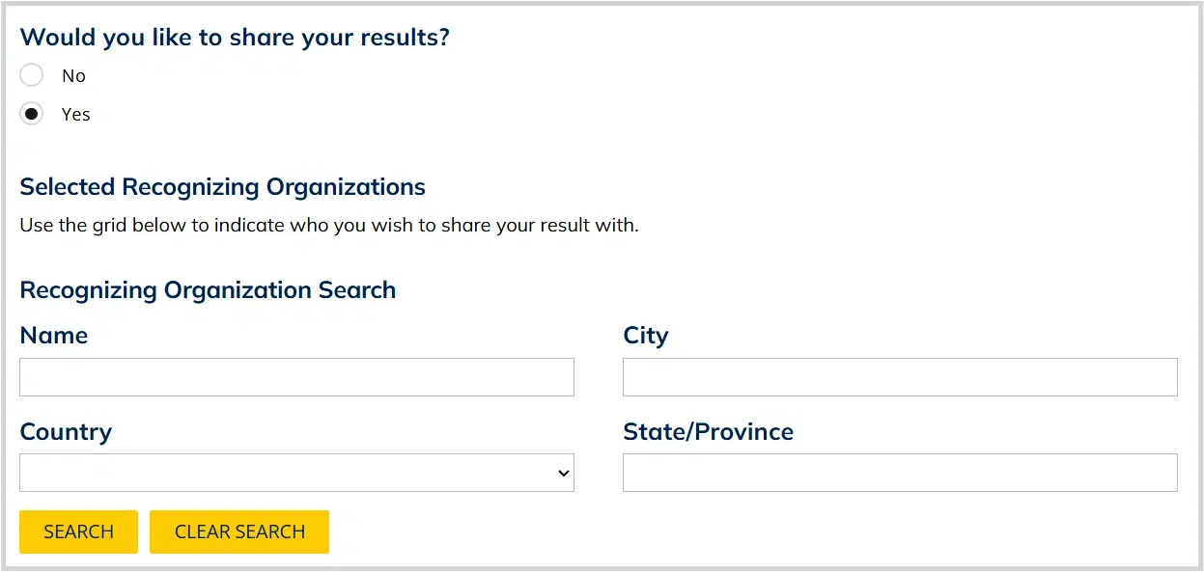Screen dimensions: 1204x572
Task: Click the "Name" field label
Action: [x=53, y=336]
